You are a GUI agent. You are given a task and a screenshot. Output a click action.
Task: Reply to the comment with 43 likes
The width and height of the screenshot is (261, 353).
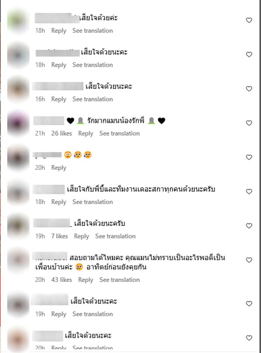click(86, 279)
